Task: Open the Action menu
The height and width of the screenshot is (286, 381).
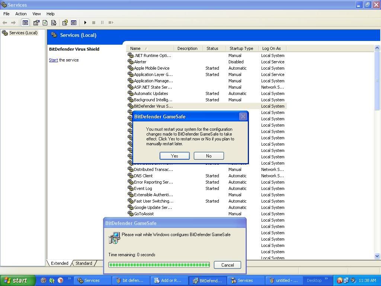Action: click(21, 14)
